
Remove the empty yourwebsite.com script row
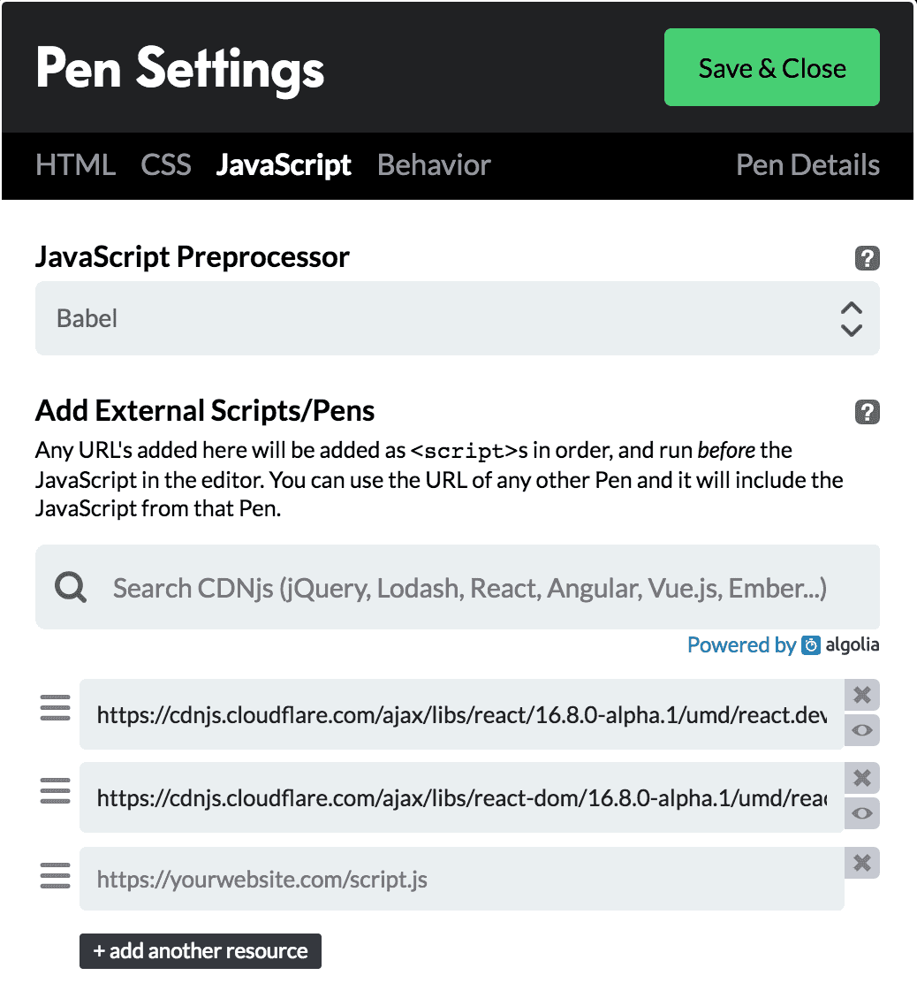862,863
